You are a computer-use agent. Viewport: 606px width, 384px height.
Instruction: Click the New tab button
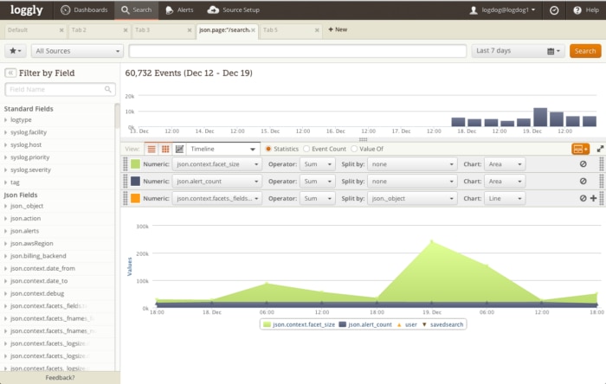tap(338, 29)
